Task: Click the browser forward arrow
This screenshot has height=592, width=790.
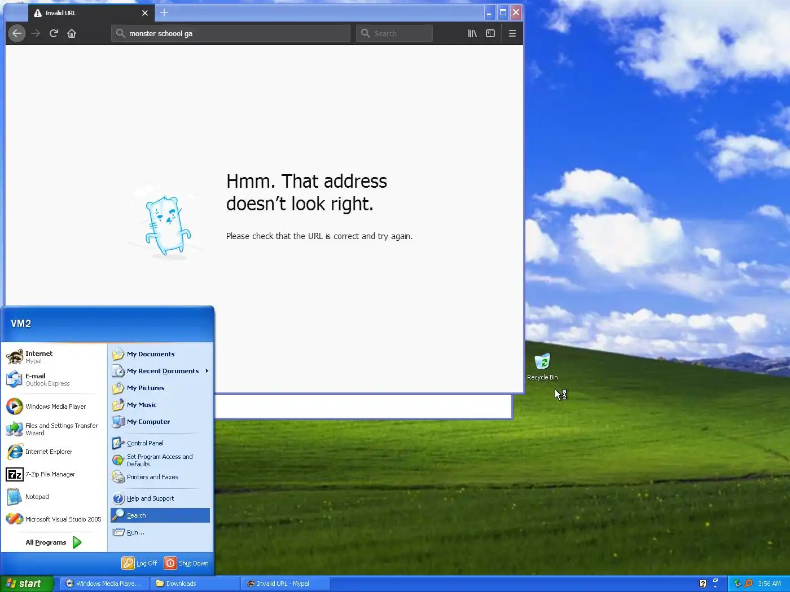Action: pos(36,33)
